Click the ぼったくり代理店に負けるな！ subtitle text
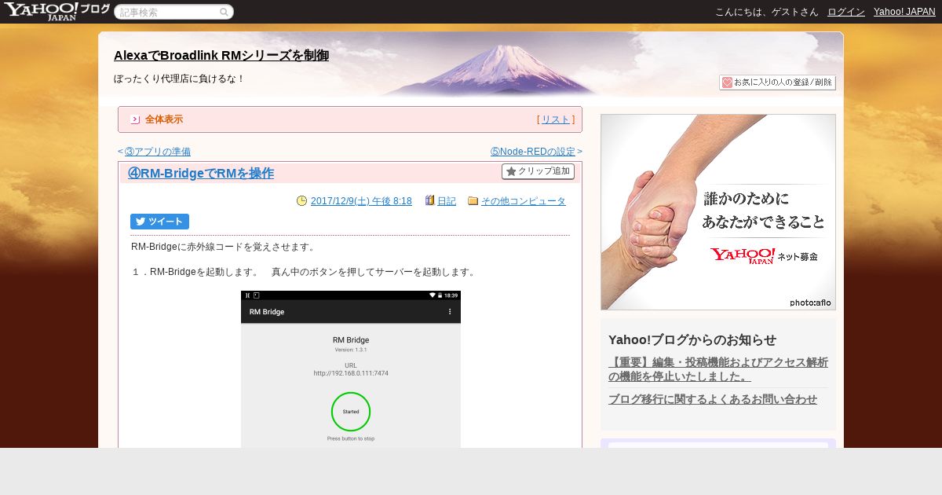942x495 pixels. click(x=180, y=79)
